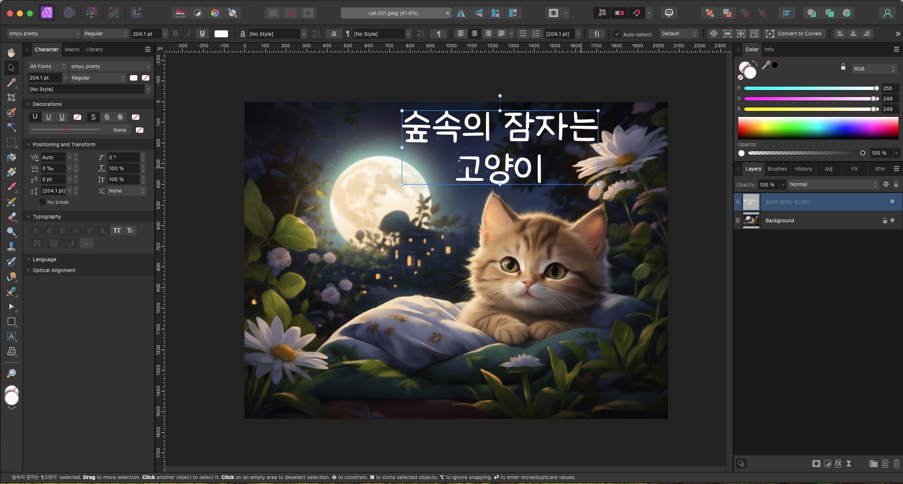
Task: Adjust the Opacity slider in Color panel
Action: [805, 153]
